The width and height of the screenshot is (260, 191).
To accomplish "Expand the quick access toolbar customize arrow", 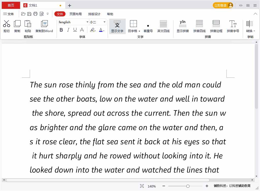I will tap(47, 14).
